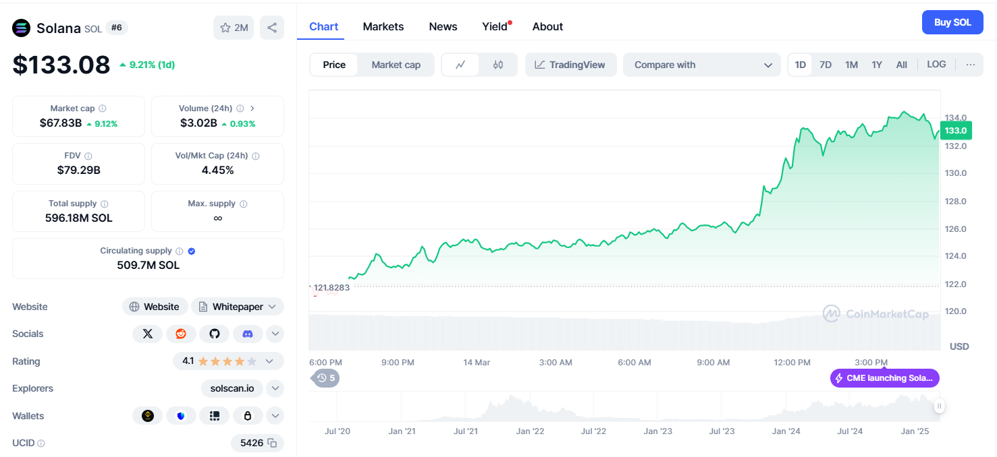The height and width of the screenshot is (457, 997).
Task: Click the 596.18M SOL total supply
Action: click(x=79, y=218)
